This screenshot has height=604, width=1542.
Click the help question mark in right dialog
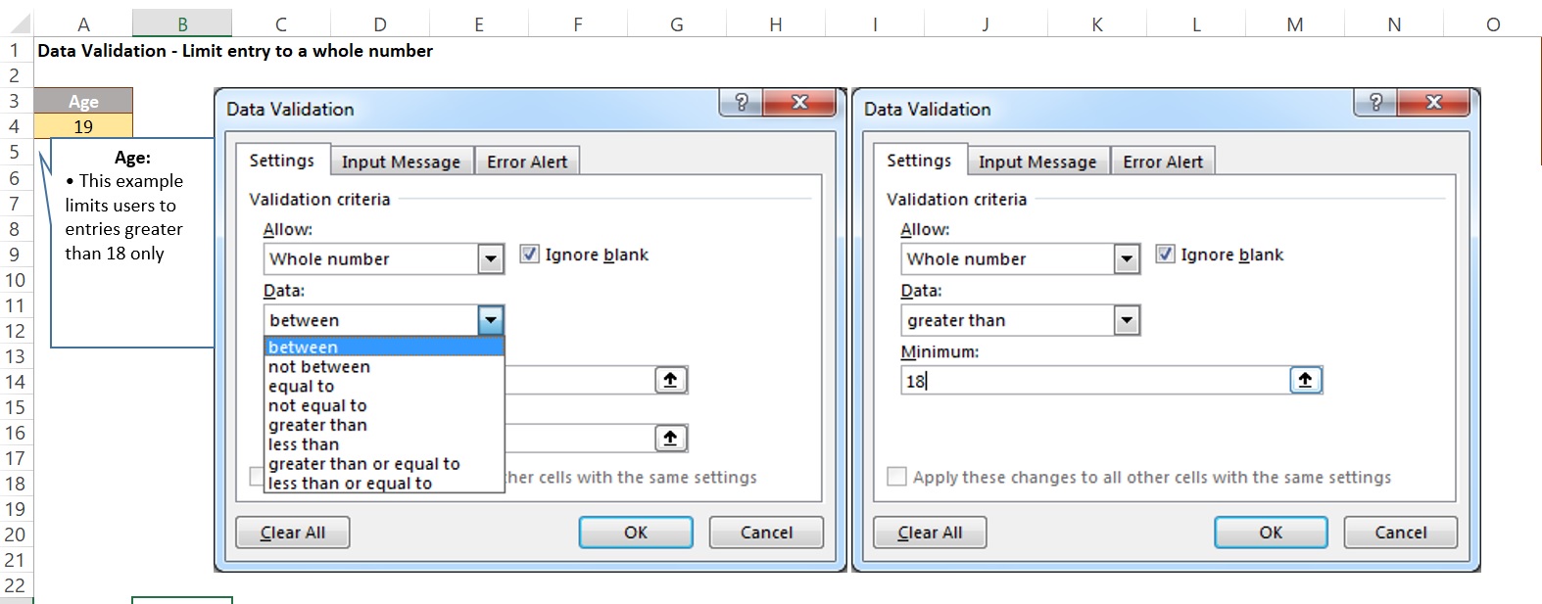[1375, 102]
